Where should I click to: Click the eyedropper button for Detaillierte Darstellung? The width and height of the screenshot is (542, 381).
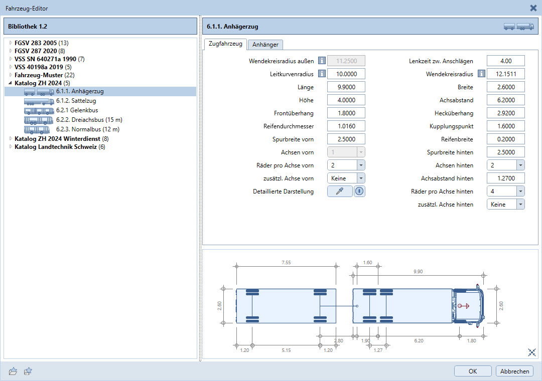[340, 191]
